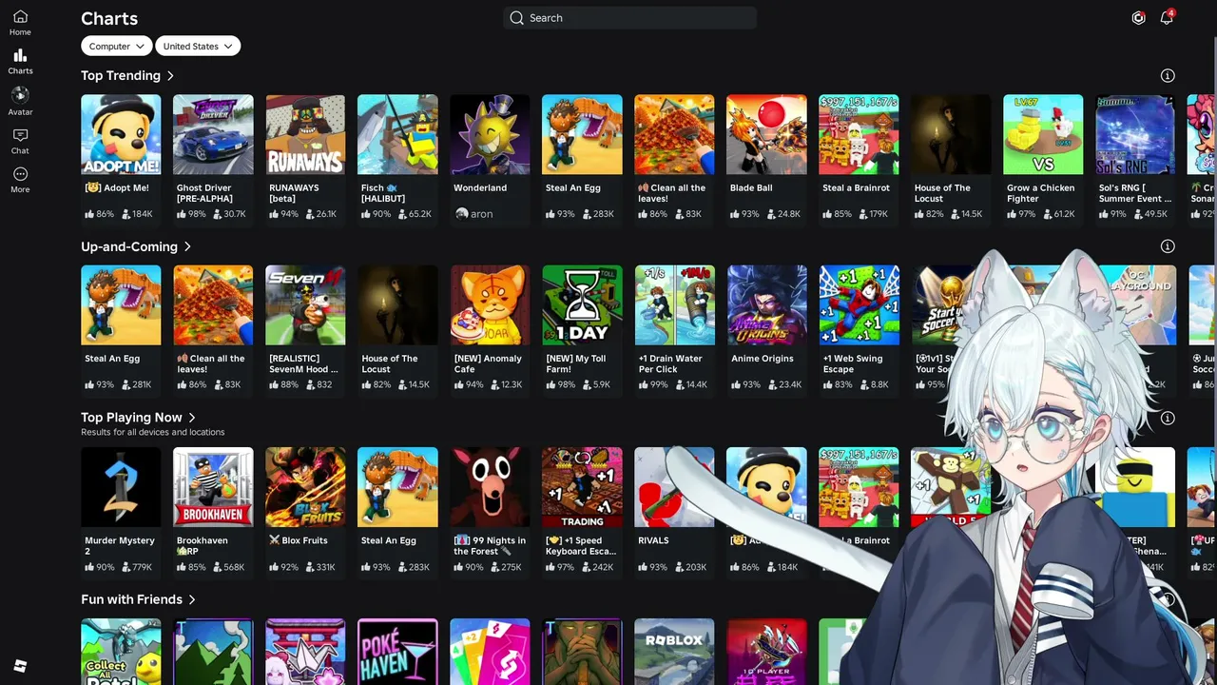This screenshot has width=1217, height=685.
Task: Click the search magnifier icon
Action: point(516,18)
